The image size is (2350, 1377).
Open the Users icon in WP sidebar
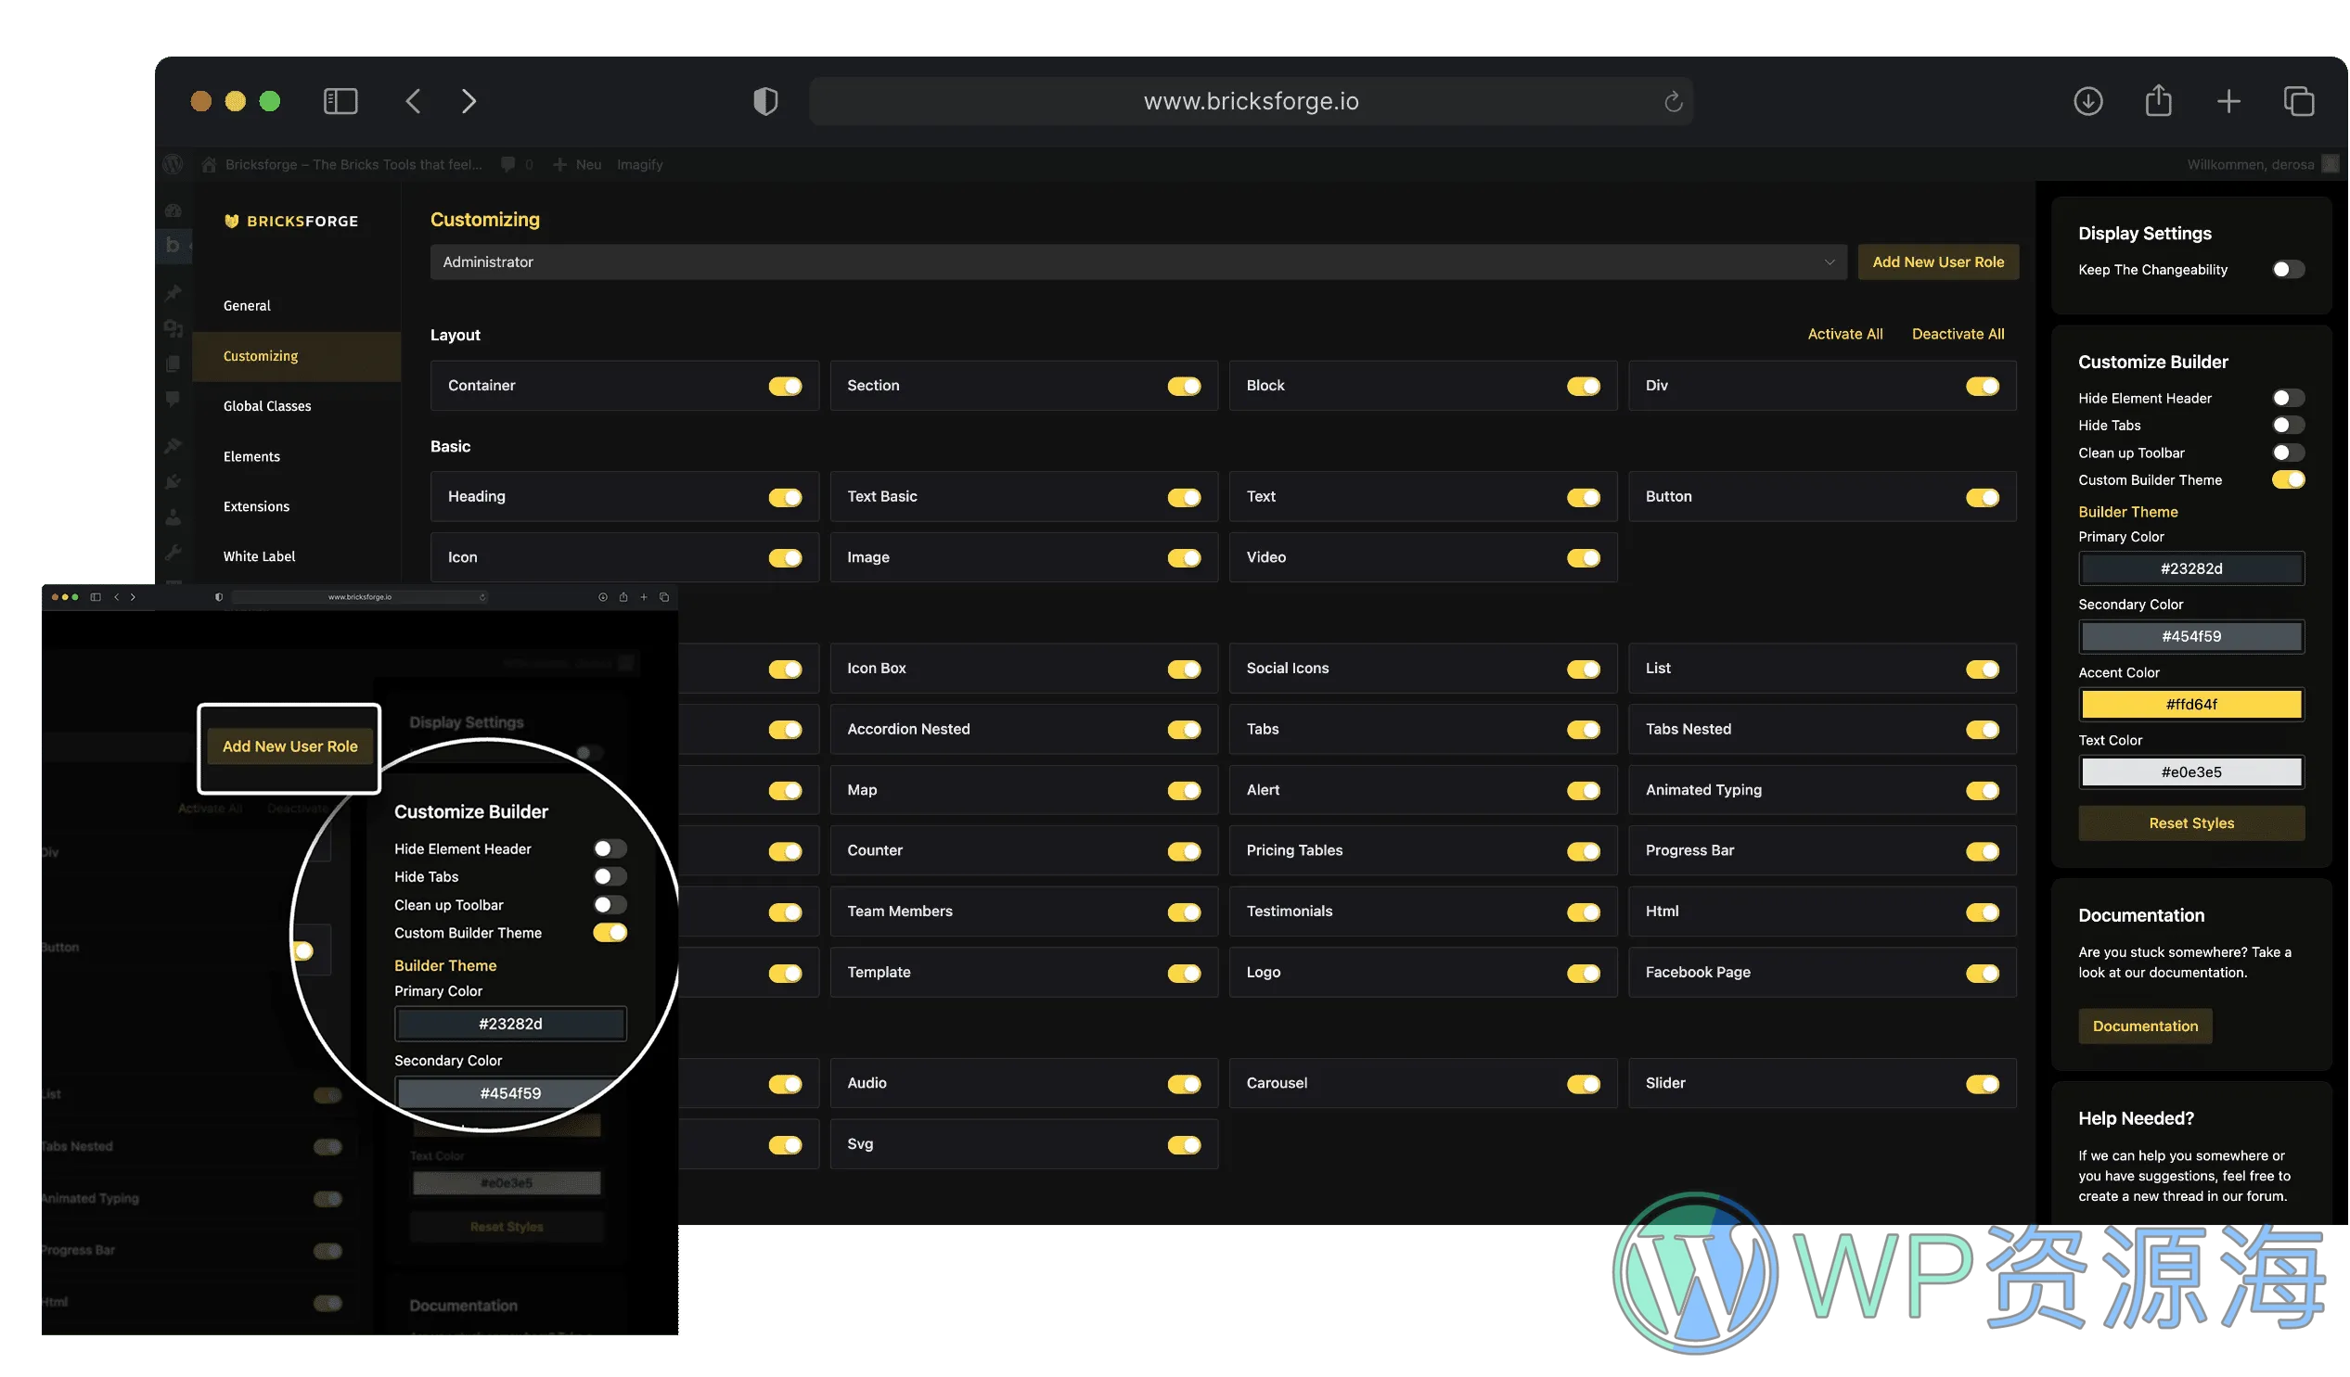tap(173, 517)
